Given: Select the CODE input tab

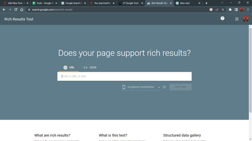Looking at the screenshot, I should [90, 67].
